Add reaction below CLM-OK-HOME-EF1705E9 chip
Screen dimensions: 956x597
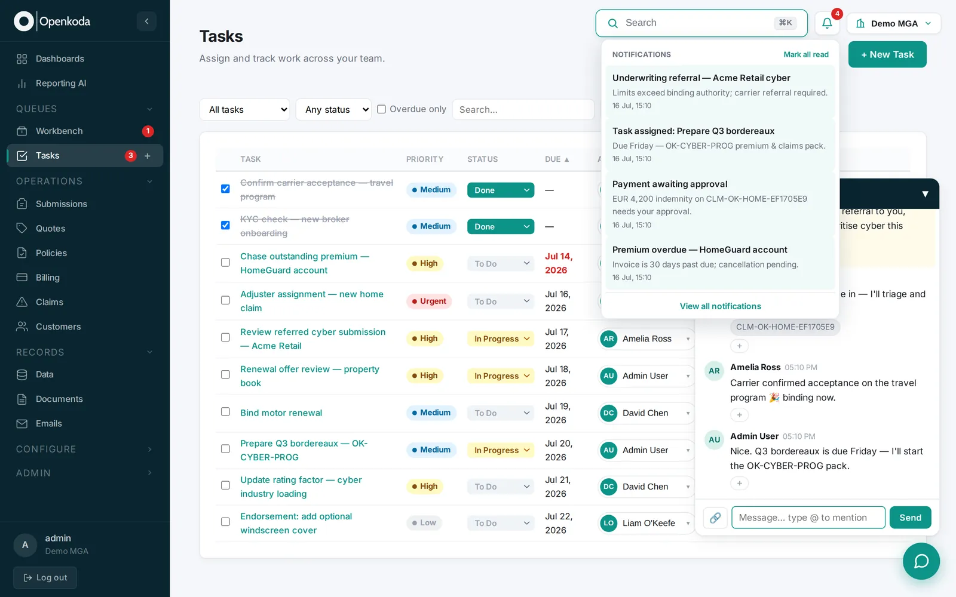[739, 346]
